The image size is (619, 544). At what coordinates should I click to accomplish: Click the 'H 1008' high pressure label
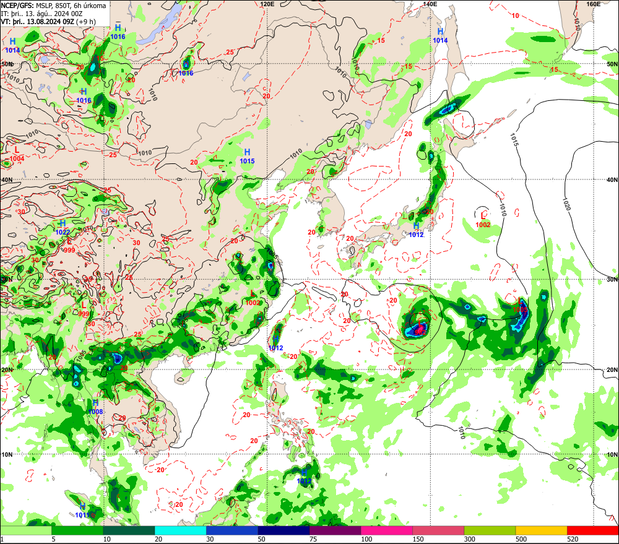(x=95, y=407)
